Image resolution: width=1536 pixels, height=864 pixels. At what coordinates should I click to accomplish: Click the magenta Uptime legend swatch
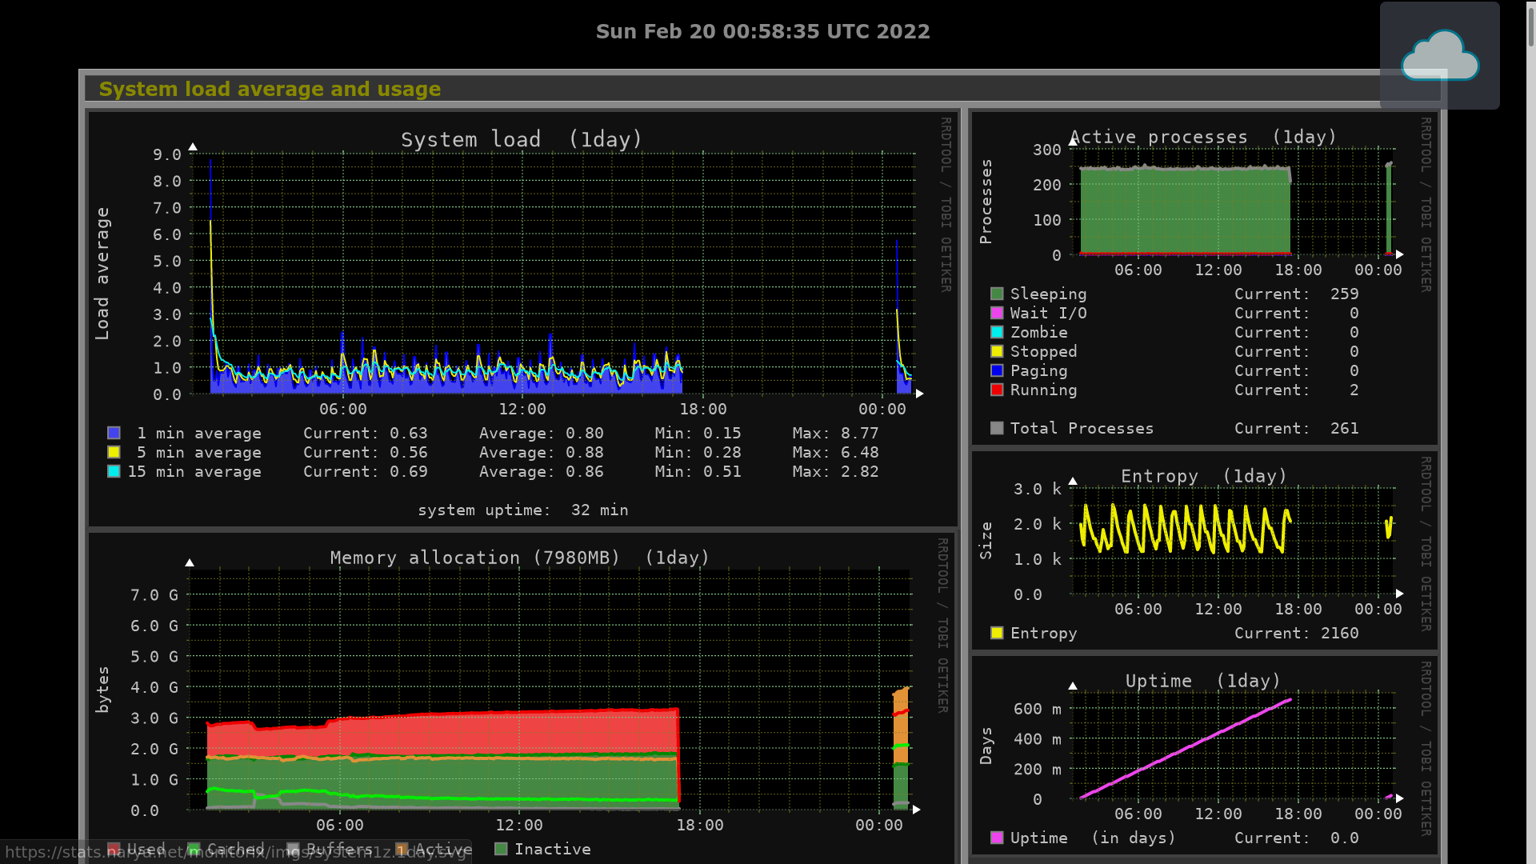pyautogui.click(x=997, y=838)
